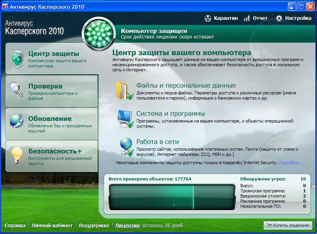Click heading Центр защиты вашего компьютера
This screenshot has height=234, width=317.
[182, 53]
